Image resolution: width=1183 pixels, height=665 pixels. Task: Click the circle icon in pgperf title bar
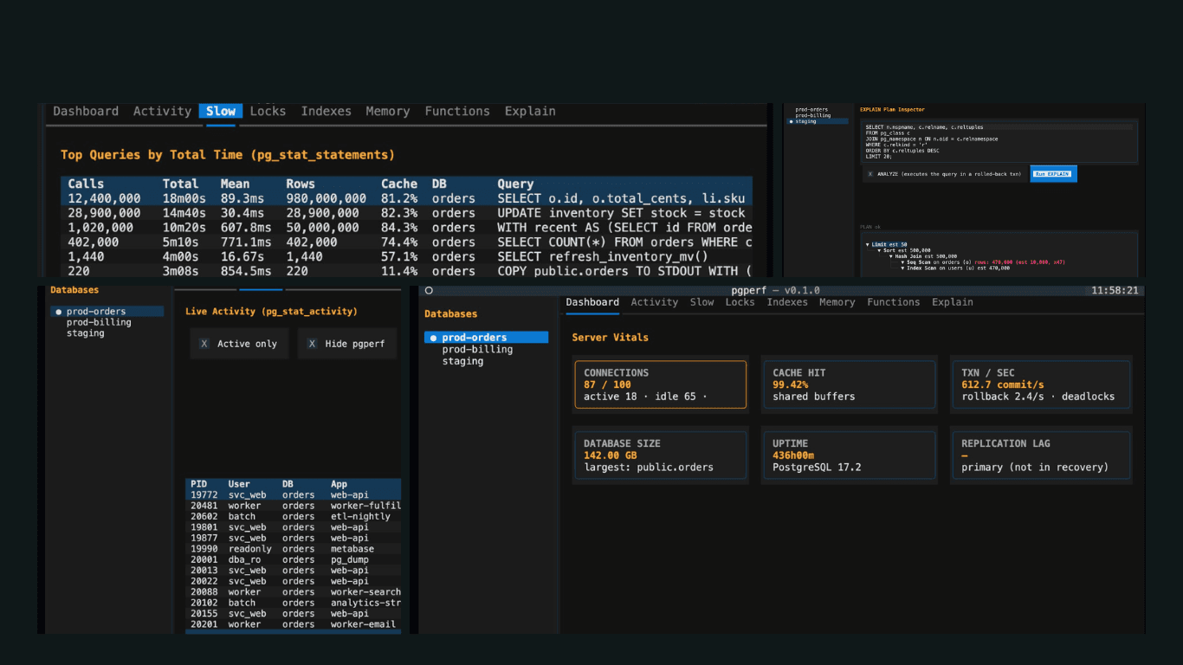pyautogui.click(x=428, y=291)
